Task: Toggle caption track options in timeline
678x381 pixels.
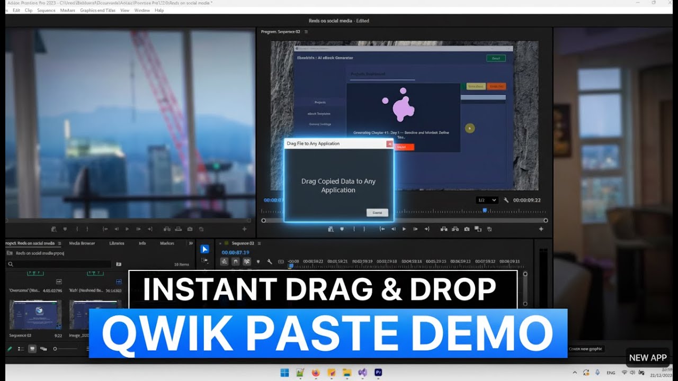Action: (x=281, y=261)
